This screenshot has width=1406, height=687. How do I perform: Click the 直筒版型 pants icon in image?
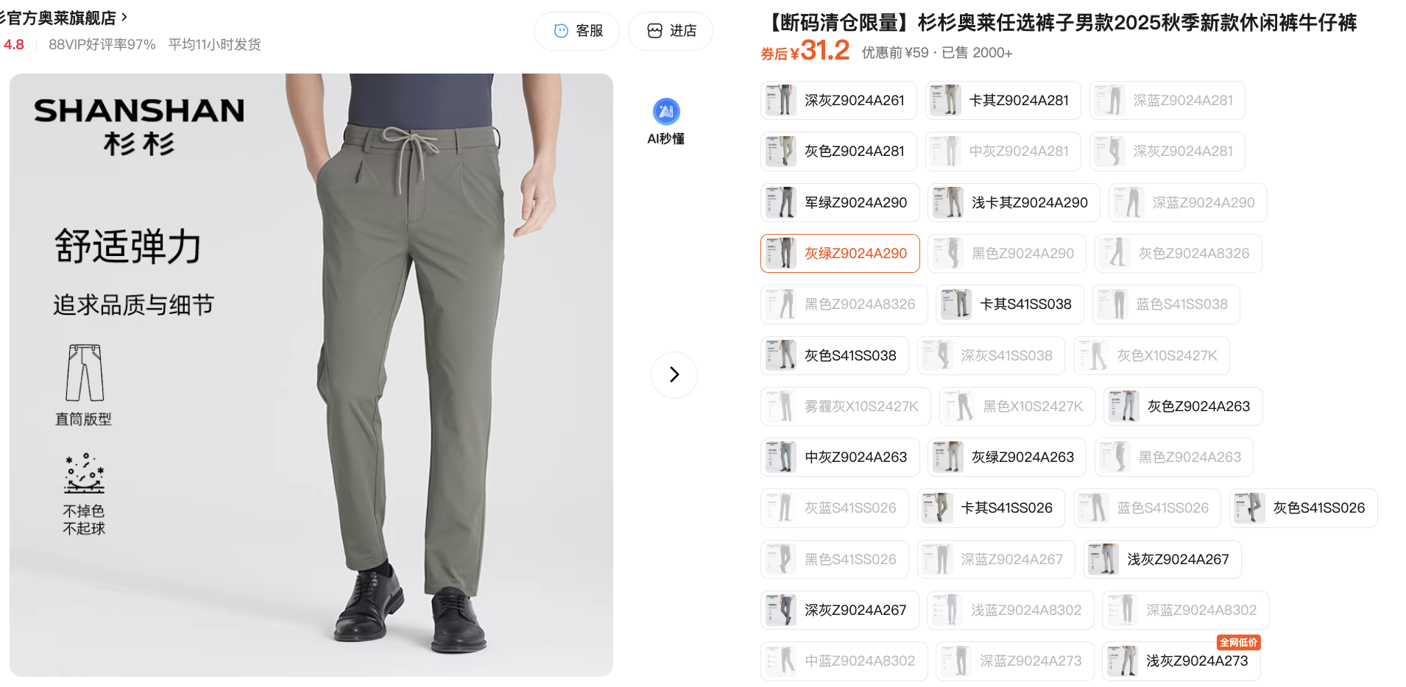pos(85,373)
